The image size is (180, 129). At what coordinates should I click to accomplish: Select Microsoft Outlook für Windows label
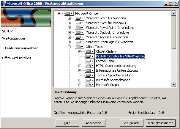(107, 32)
